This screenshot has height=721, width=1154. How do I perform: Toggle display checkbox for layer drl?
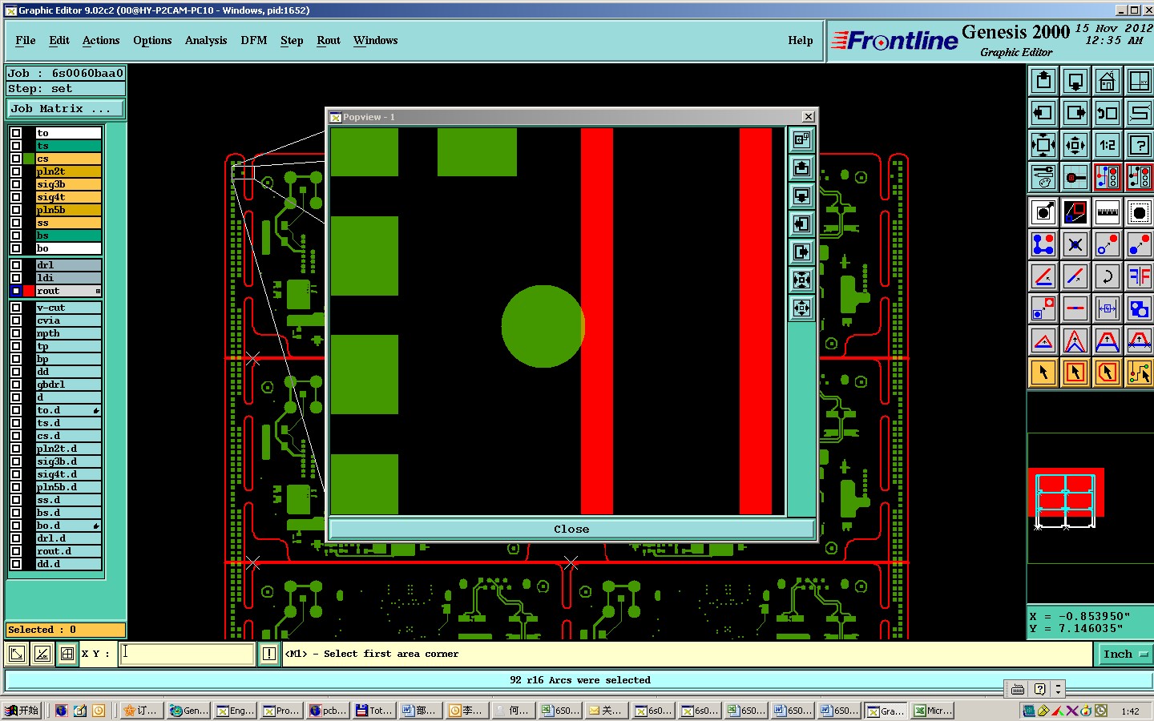16,265
